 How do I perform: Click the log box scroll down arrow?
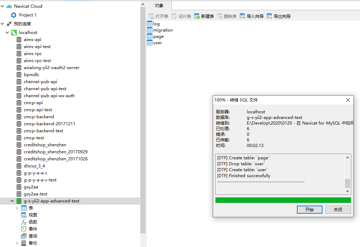(x=348, y=191)
